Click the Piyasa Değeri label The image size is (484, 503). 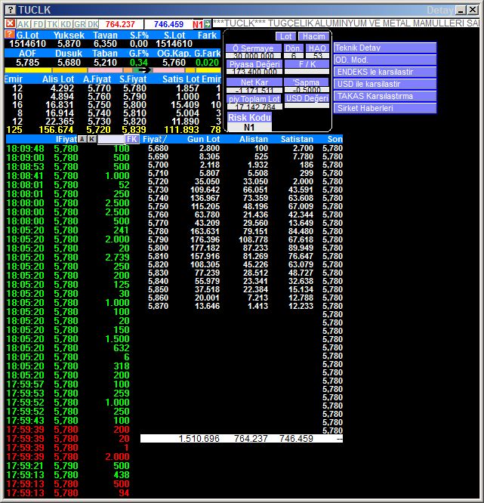pos(254,64)
